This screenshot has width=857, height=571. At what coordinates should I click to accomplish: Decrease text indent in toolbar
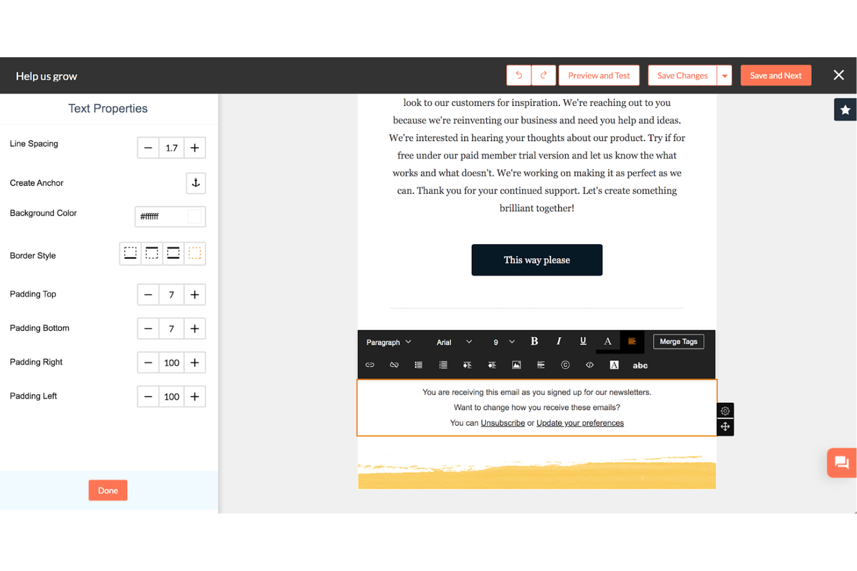492,365
